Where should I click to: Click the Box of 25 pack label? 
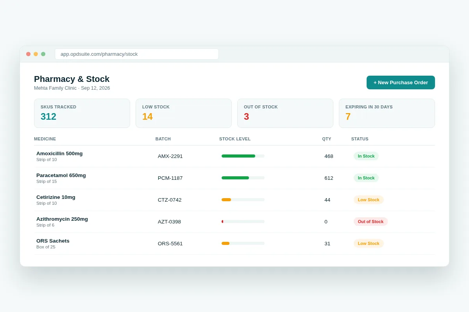[x=46, y=247]
